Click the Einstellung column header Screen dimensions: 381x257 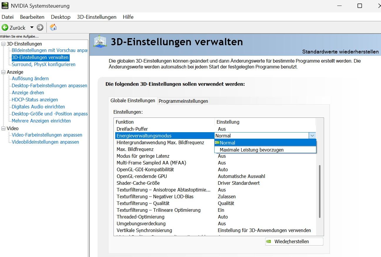point(265,122)
